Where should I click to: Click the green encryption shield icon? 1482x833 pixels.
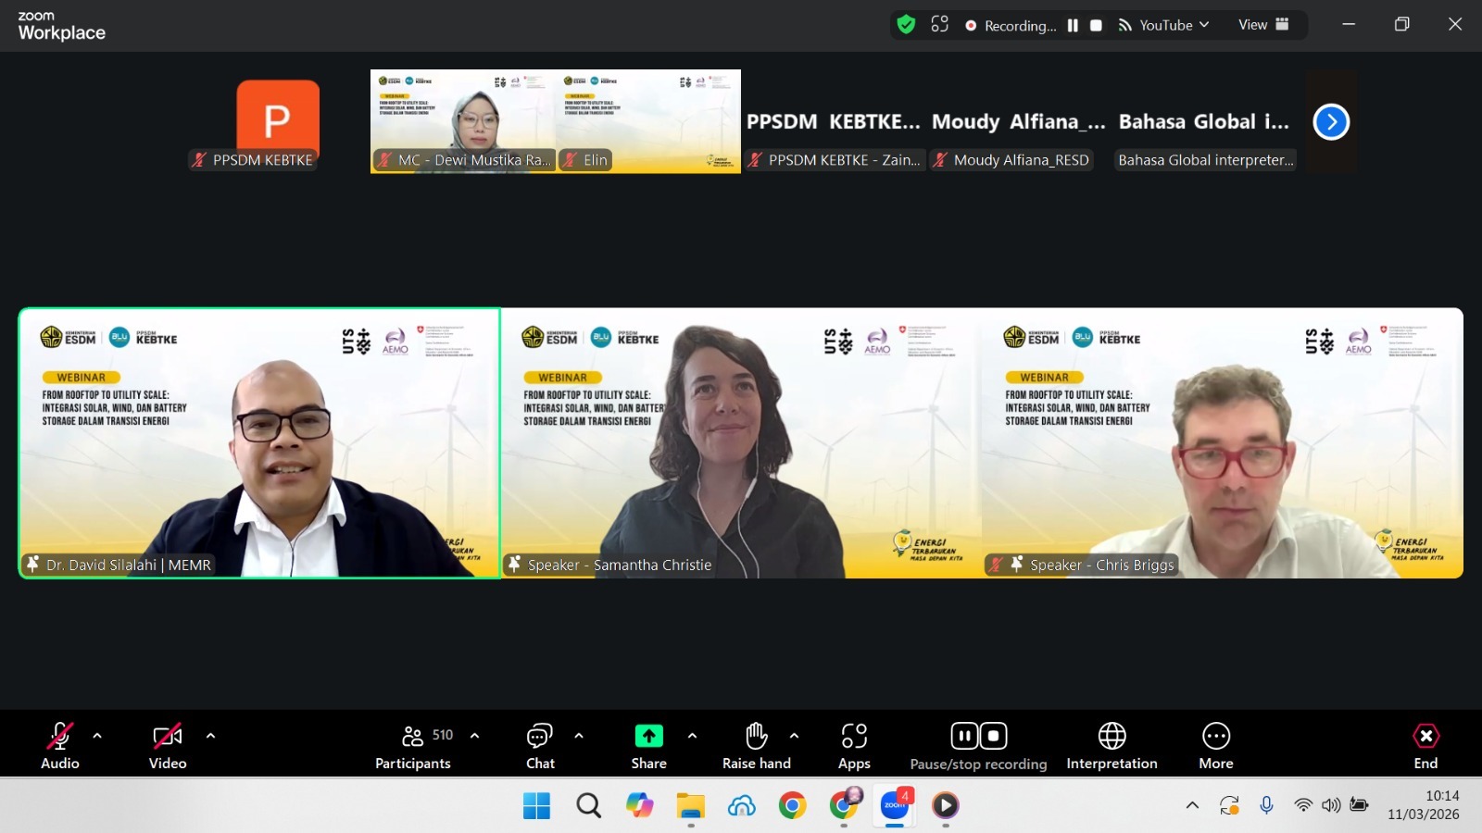tap(906, 25)
